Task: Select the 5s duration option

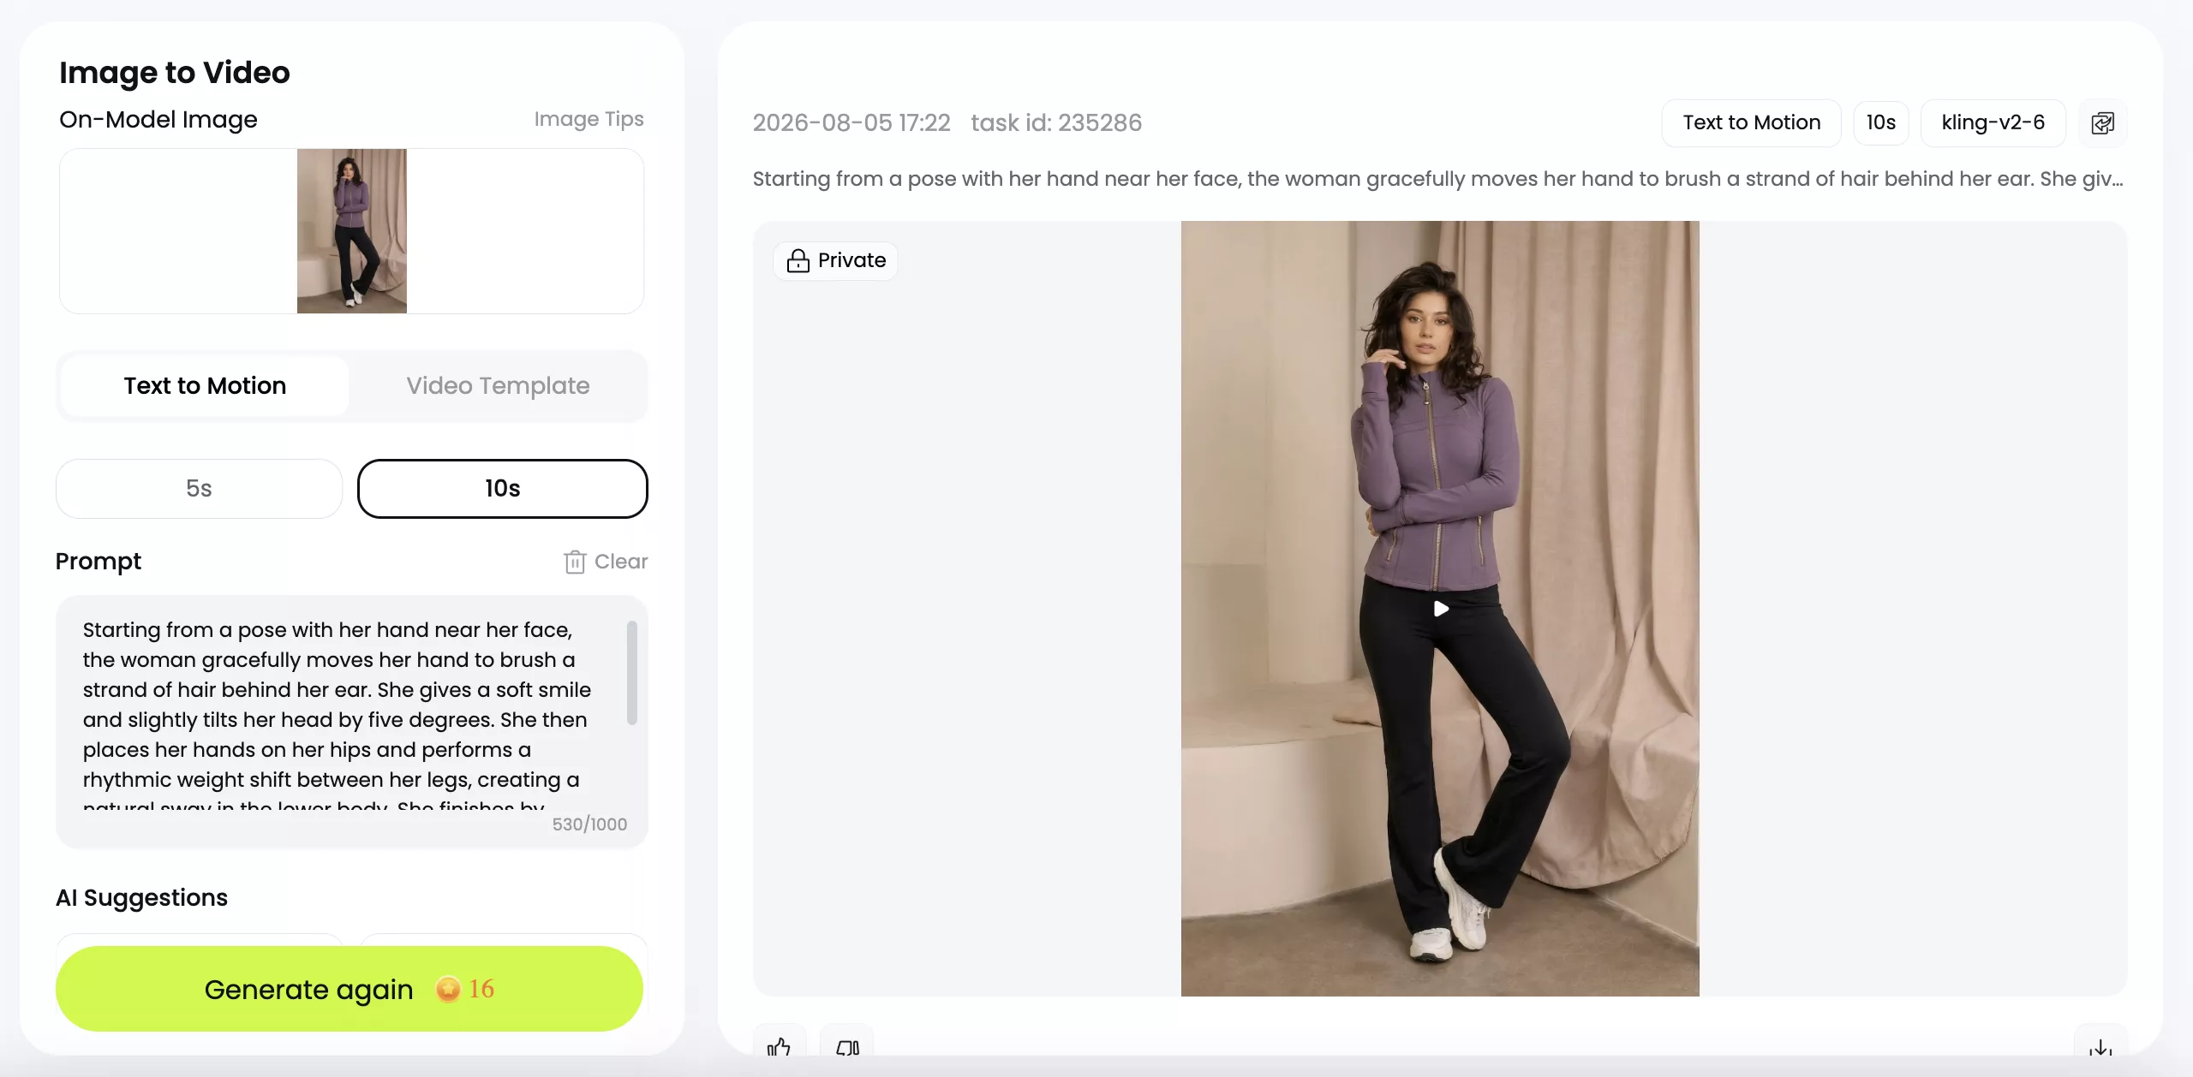Action: 199,489
